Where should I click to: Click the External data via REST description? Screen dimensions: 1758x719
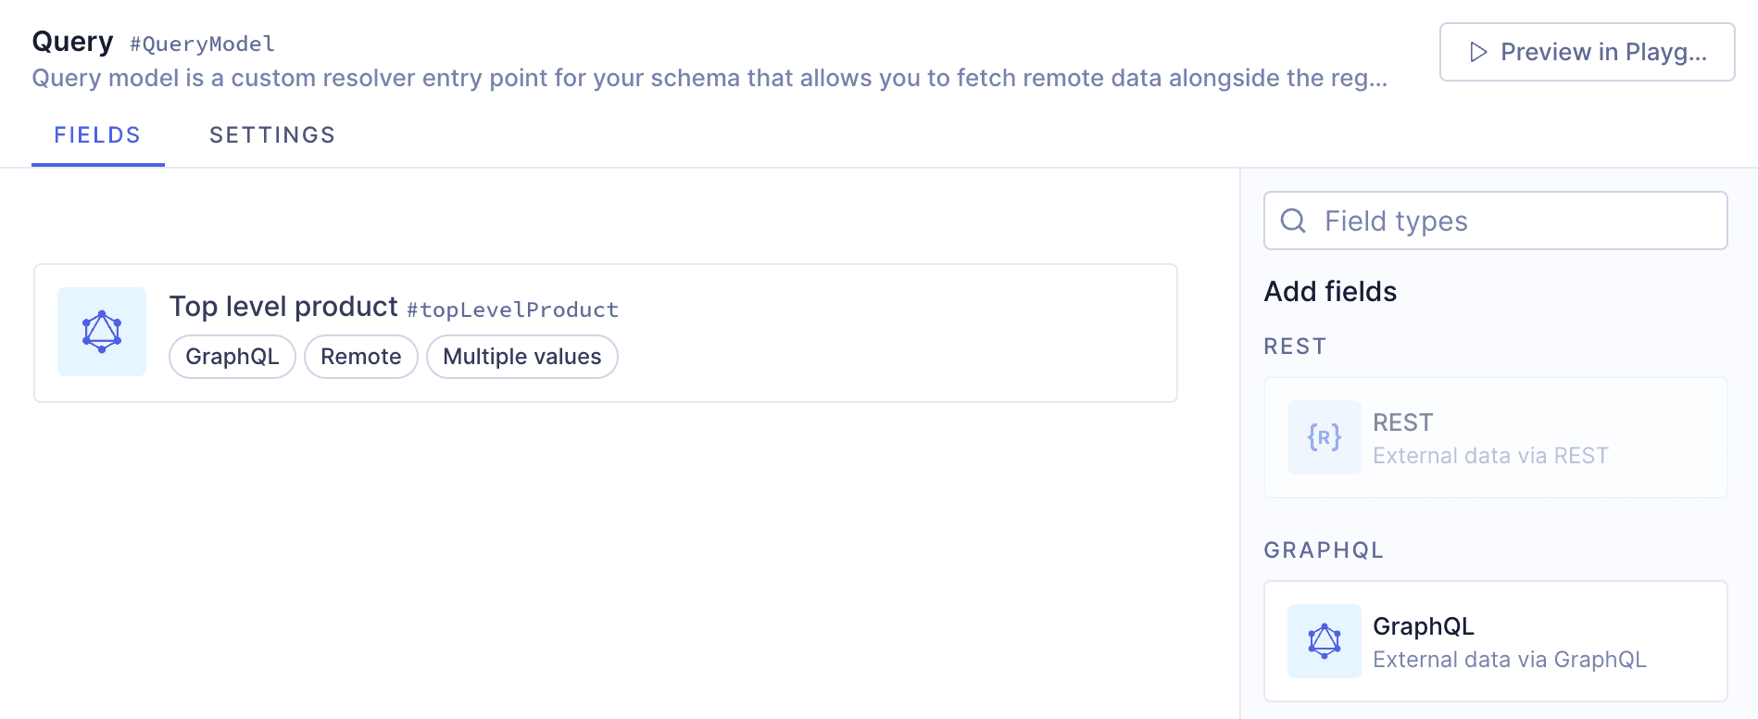click(x=1489, y=456)
